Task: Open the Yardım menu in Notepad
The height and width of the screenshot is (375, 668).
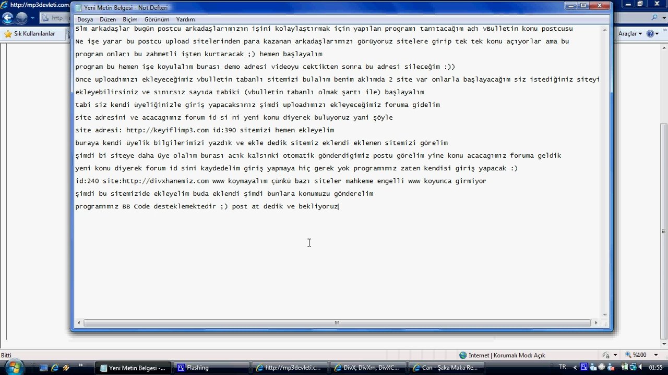Action: [185, 19]
